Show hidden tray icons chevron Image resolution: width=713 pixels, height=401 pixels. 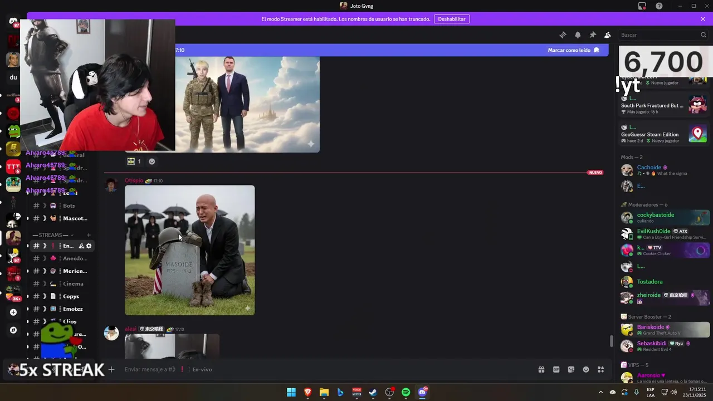click(x=600, y=392)
